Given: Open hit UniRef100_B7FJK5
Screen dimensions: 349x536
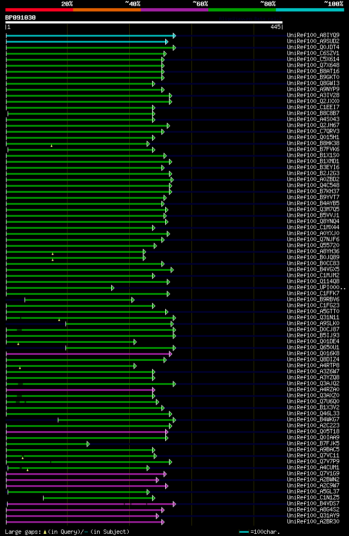Looking at the screenshot, I should [313, 444].
